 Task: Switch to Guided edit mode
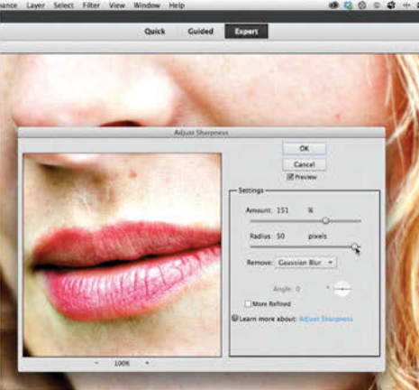click(200, 32)
